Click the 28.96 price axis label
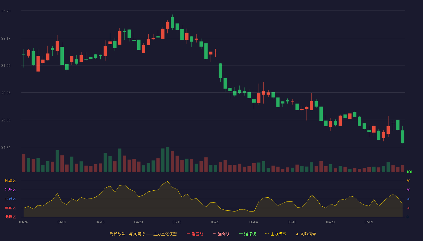This screenshot has width=423, height=241. (x=6, y=93)
